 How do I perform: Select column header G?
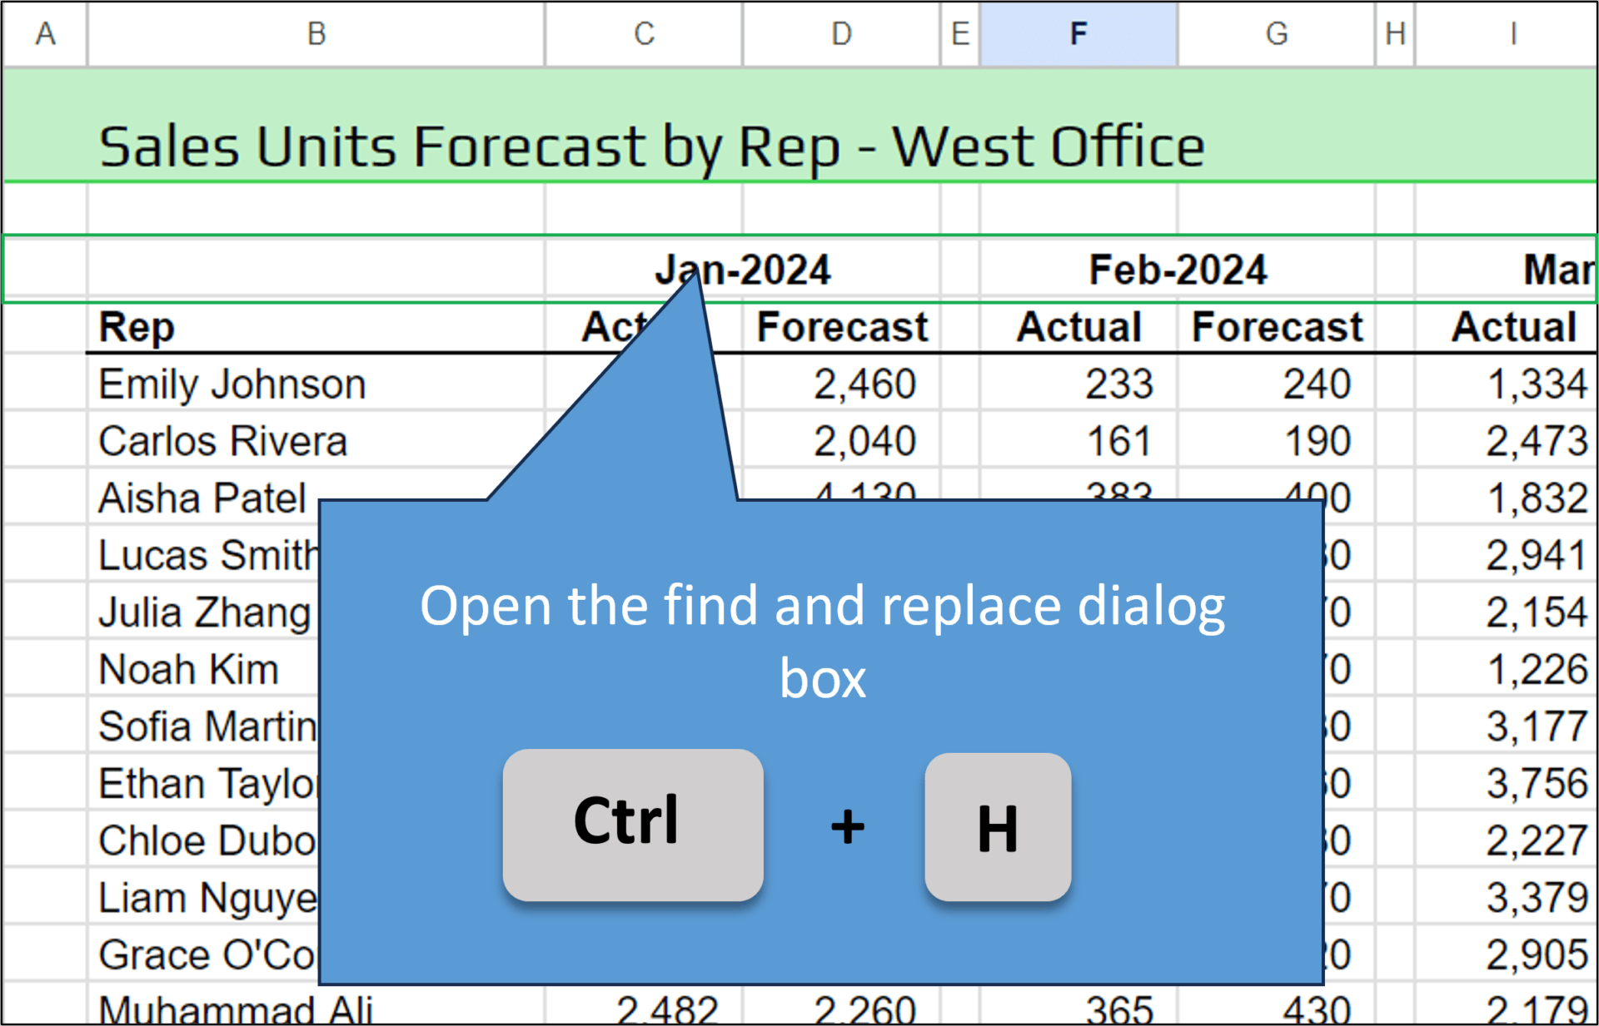[x=1276, y=34]
